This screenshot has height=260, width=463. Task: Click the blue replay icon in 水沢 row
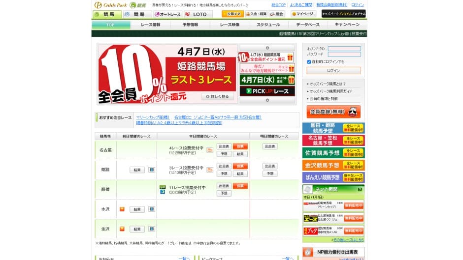click(x=152, y=209)
